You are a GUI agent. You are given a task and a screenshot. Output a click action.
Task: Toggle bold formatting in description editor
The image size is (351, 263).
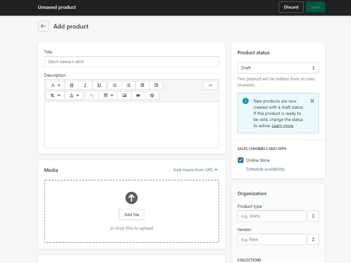click(x=72, y=85)
